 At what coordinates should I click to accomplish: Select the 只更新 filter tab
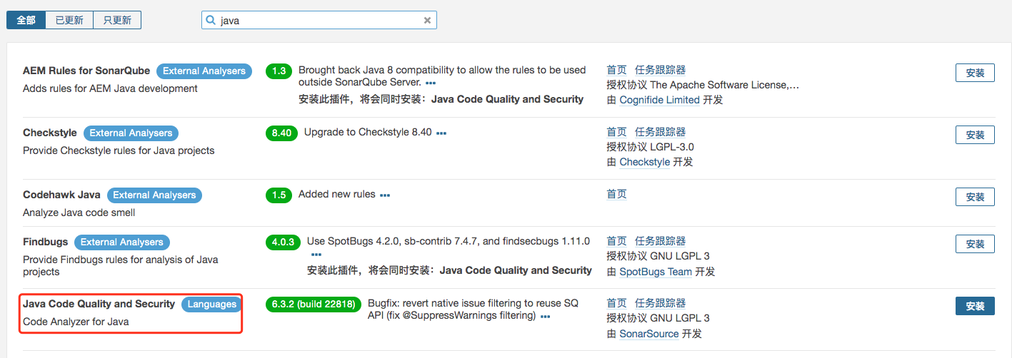(117, 20)
